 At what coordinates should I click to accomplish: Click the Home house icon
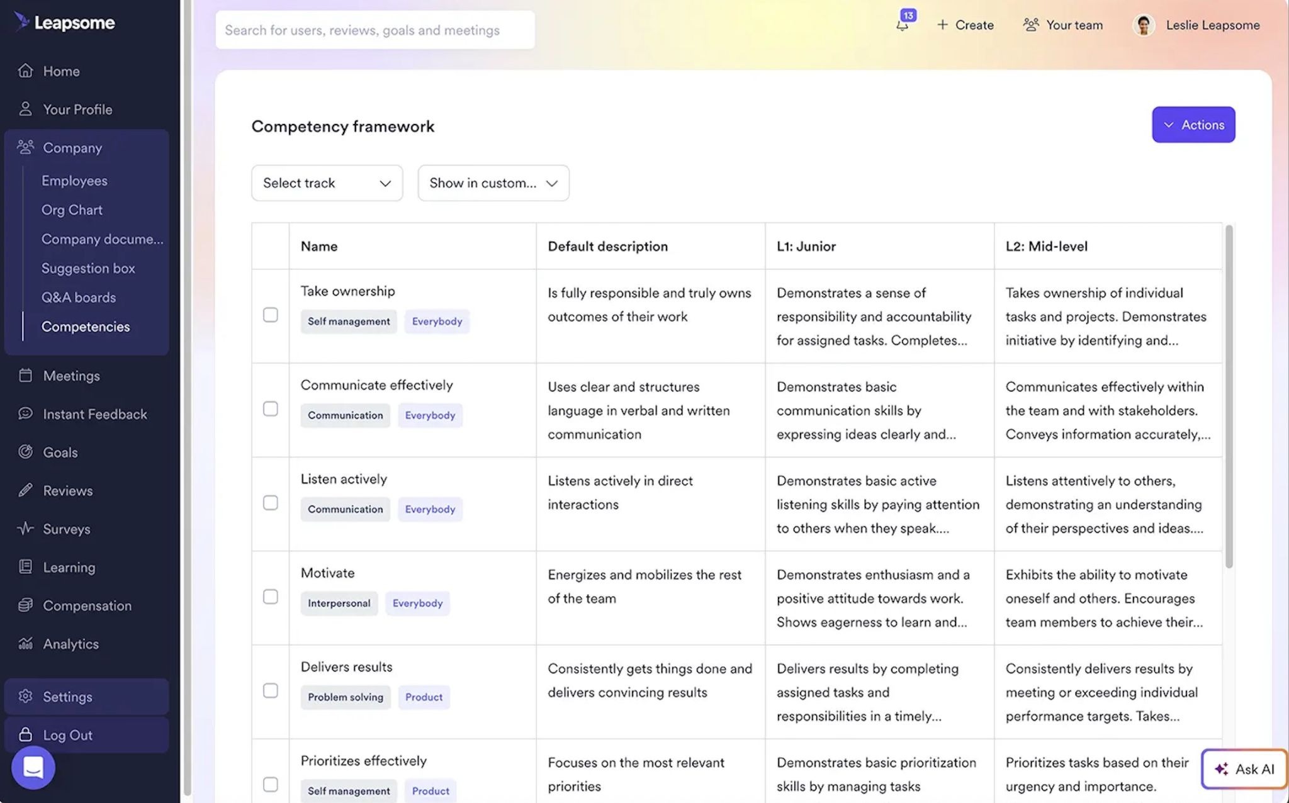click(25, 70)
